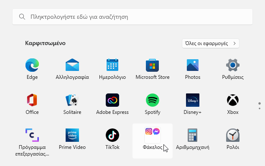Launch the Photos app
Image resolution: width=265 pixels, height=166 pixels.
pos(193,69)
